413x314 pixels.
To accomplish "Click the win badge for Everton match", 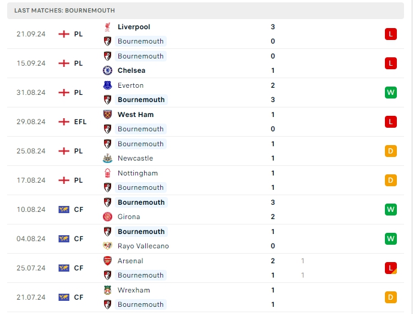I will [390, 93].
